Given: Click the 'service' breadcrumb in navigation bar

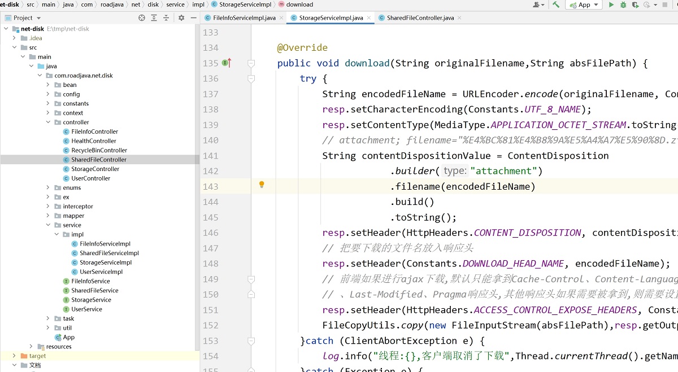Looking at the screenshot, I should (175, 5).
